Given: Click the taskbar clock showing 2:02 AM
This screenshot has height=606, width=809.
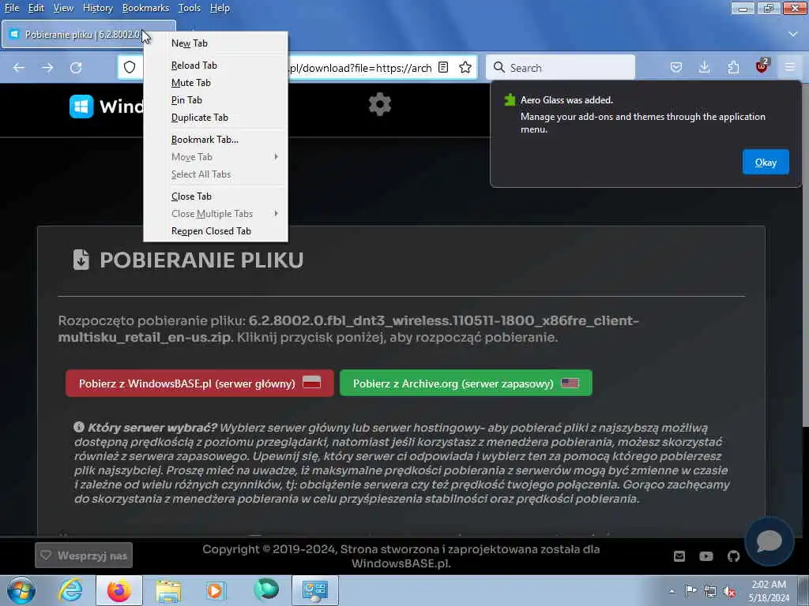Looking at the screenshot, I should click(769, 591).
